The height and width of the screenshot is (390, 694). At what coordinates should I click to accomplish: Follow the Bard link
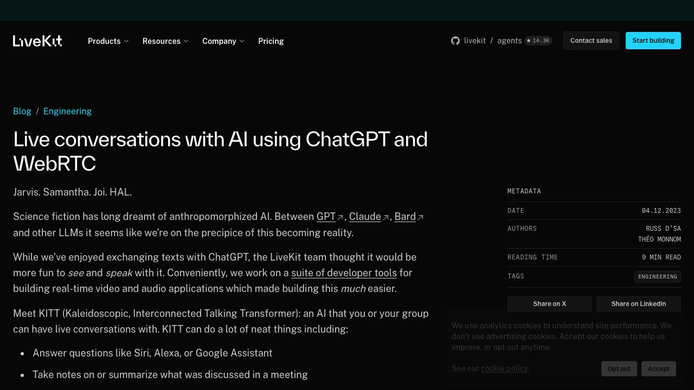[x=409, y=217]
